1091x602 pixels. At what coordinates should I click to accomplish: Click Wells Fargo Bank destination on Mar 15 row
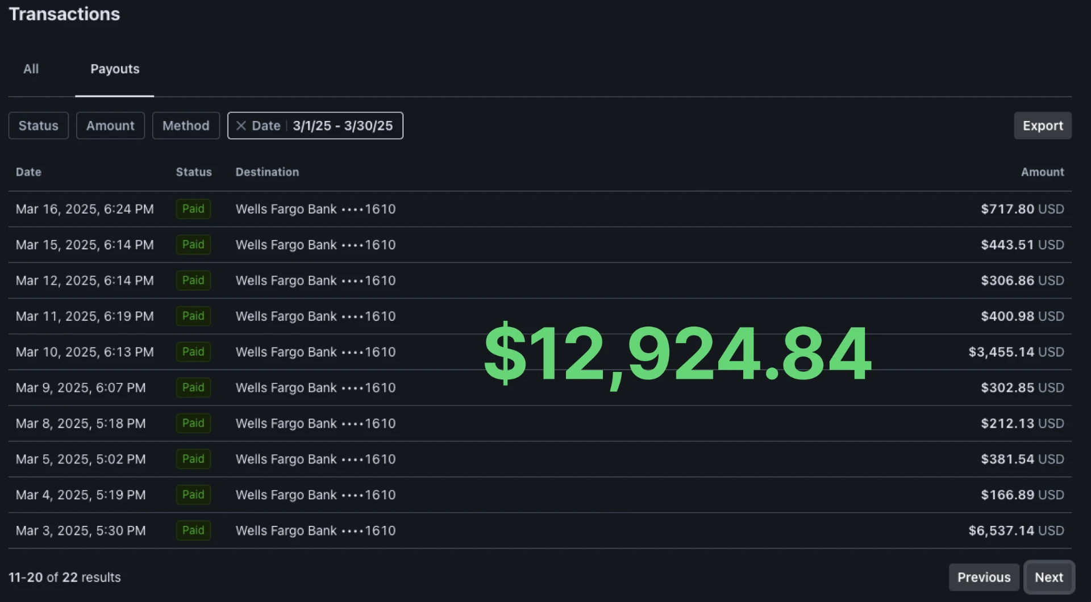coord(315,245)
